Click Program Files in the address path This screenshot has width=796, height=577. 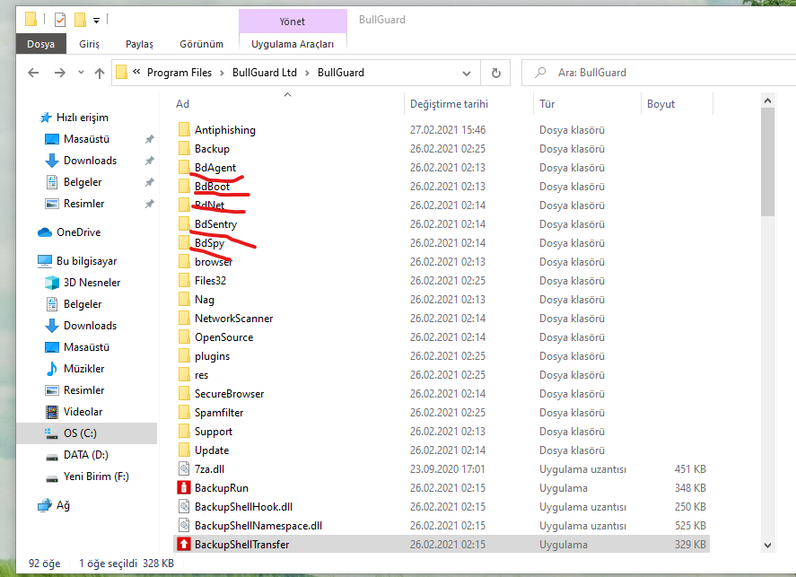click(179, 73)
